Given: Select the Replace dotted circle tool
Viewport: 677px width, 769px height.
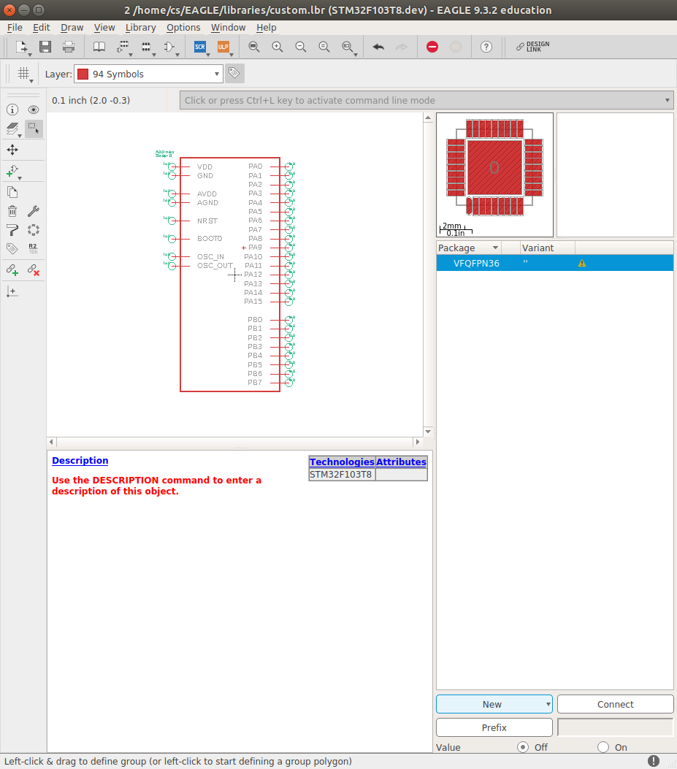Looking at the screenshot, I should coord(34,230).
